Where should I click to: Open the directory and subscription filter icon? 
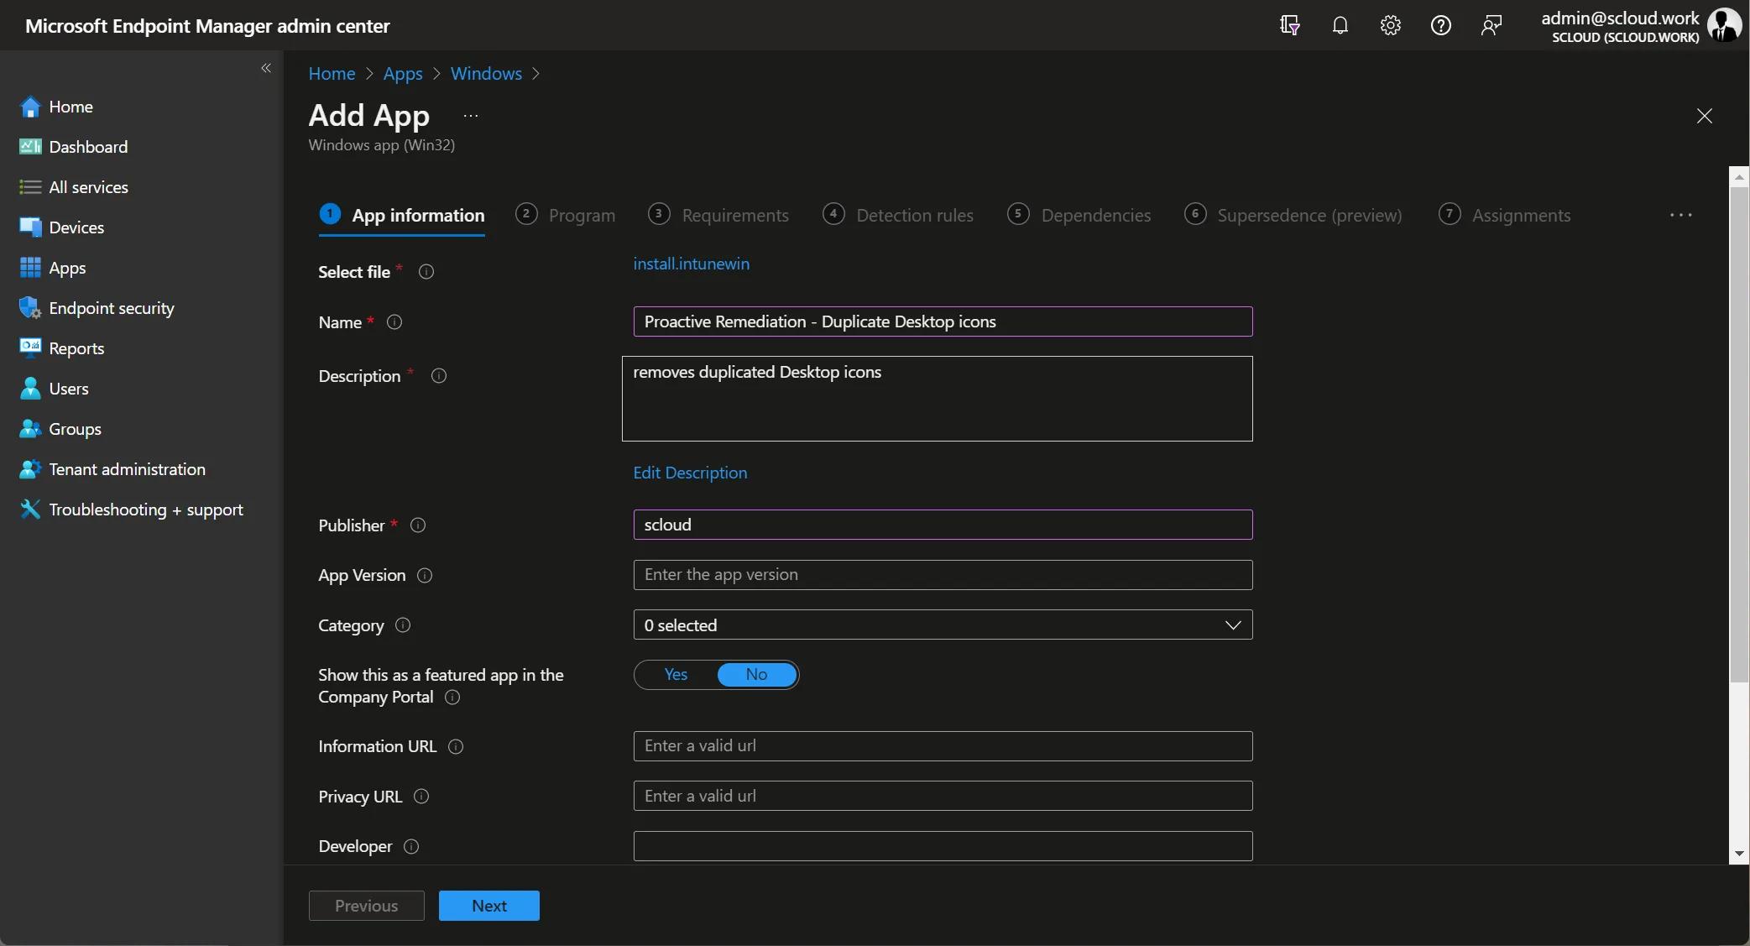click(x=1290, y=25)
